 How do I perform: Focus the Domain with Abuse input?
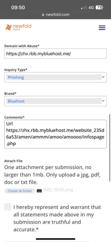(55, 54)
